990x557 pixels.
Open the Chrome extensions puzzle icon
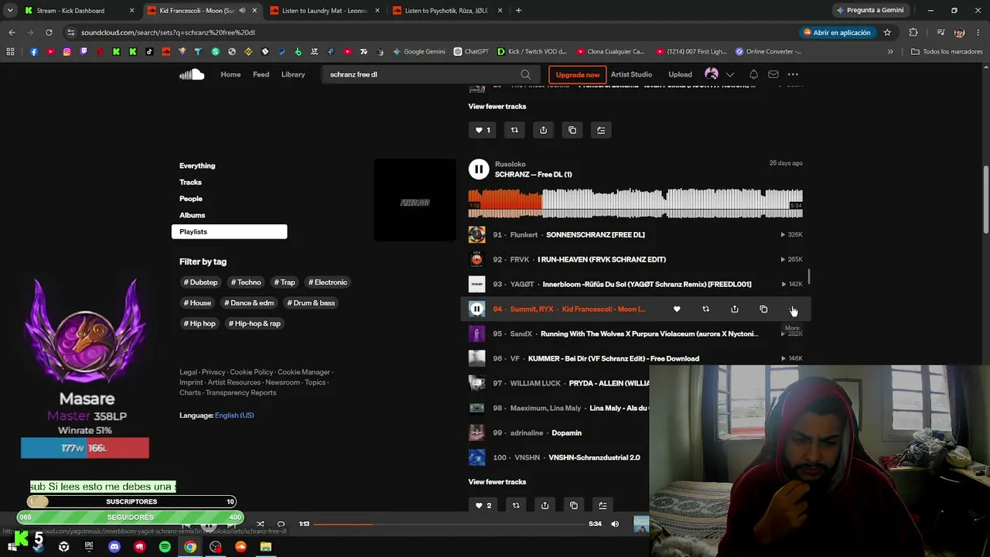(913, 32)
